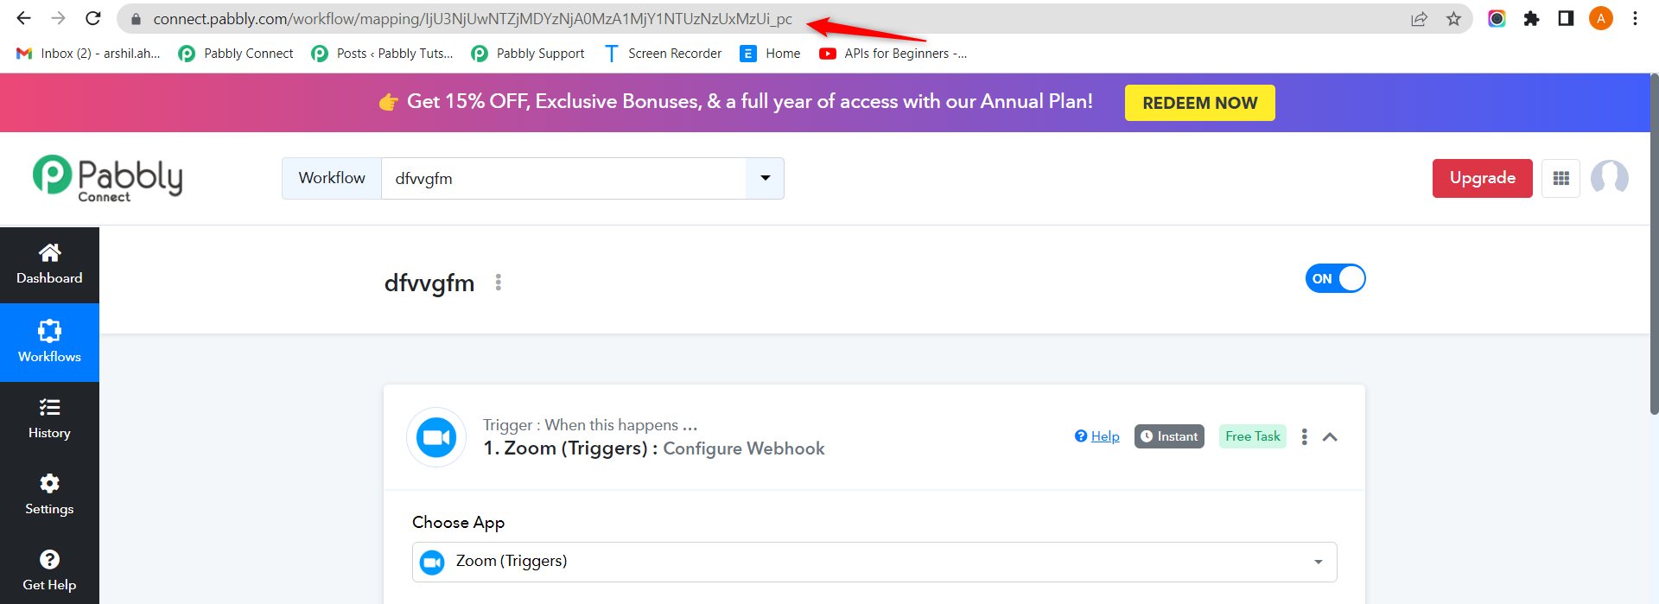Click the user profile avatar

click(1609, 178)
